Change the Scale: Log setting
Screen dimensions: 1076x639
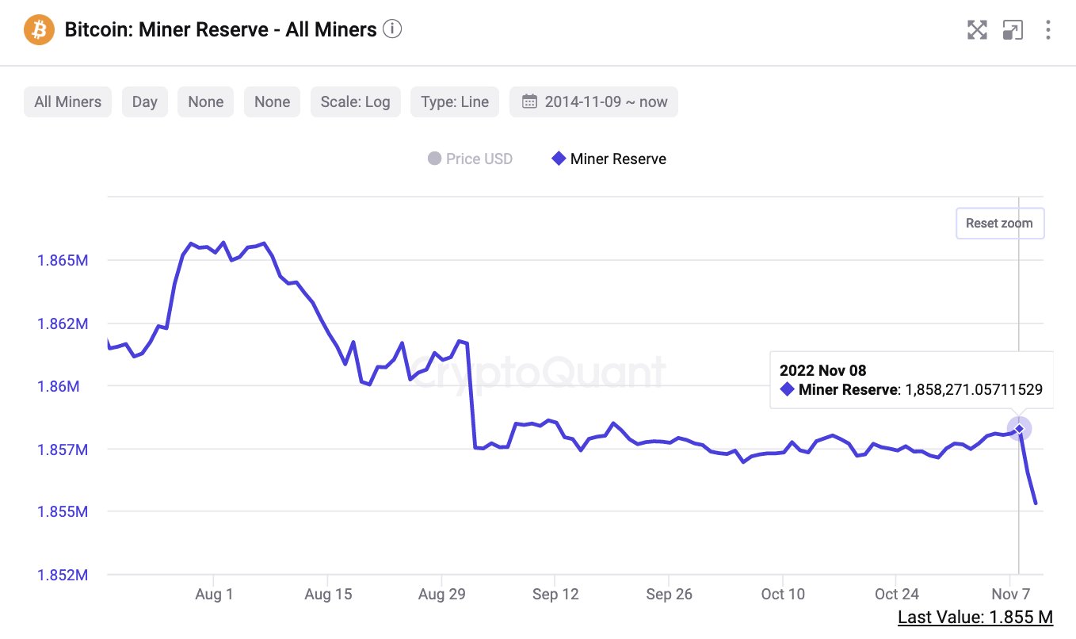tap(355, 101)
